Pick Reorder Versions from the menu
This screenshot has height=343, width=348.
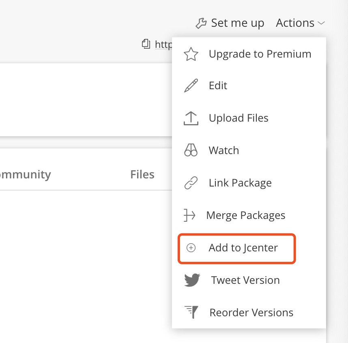pyautogui.click(x=251, y=313)
